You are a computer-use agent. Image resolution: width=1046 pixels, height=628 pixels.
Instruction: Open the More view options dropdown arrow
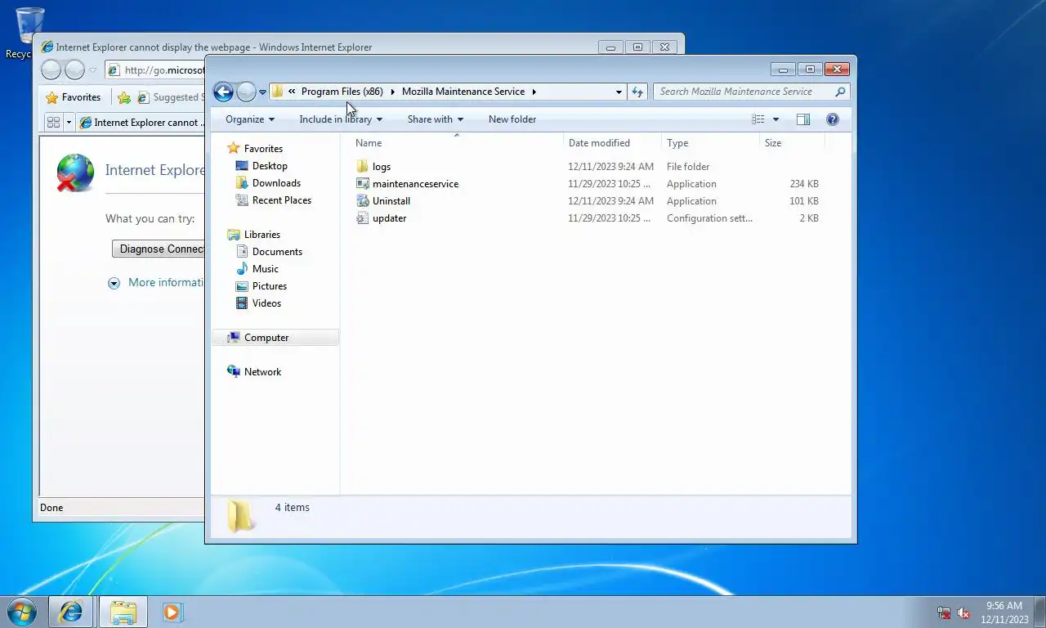(776, 119)
